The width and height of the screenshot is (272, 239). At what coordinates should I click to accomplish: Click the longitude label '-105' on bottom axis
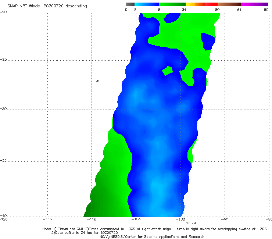point(136,219)
